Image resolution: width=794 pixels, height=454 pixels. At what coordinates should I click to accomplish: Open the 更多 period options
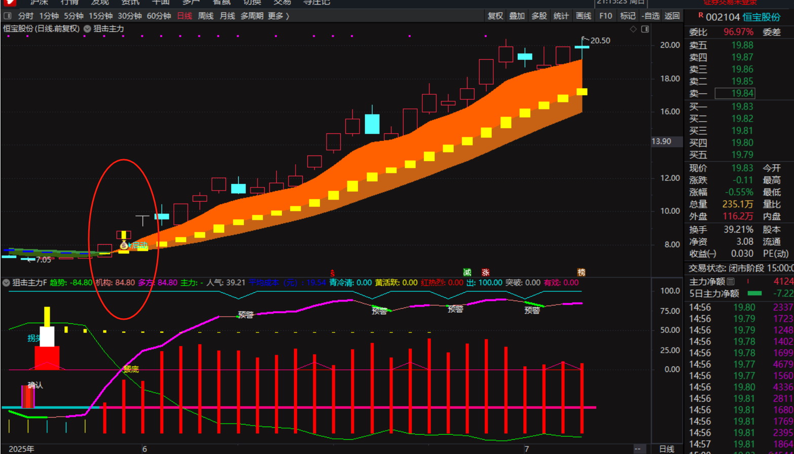click(278, 16)
